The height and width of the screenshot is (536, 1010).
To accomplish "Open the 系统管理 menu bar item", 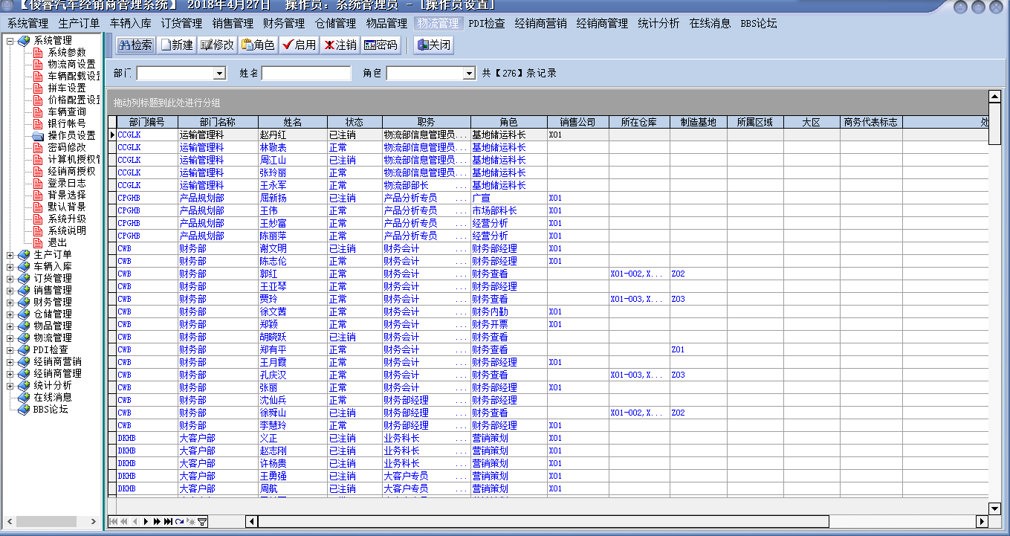I will click(x=27, y=24).
